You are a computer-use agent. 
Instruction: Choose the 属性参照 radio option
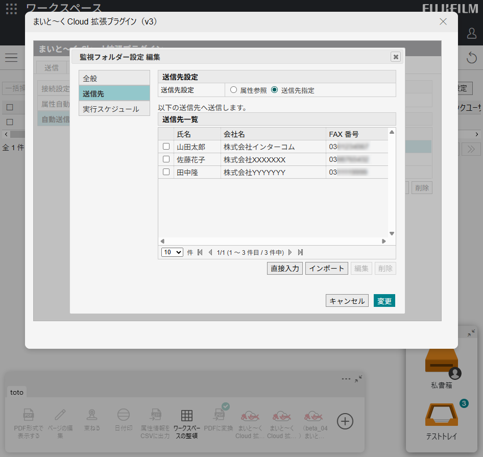click(x=234, y=90)
